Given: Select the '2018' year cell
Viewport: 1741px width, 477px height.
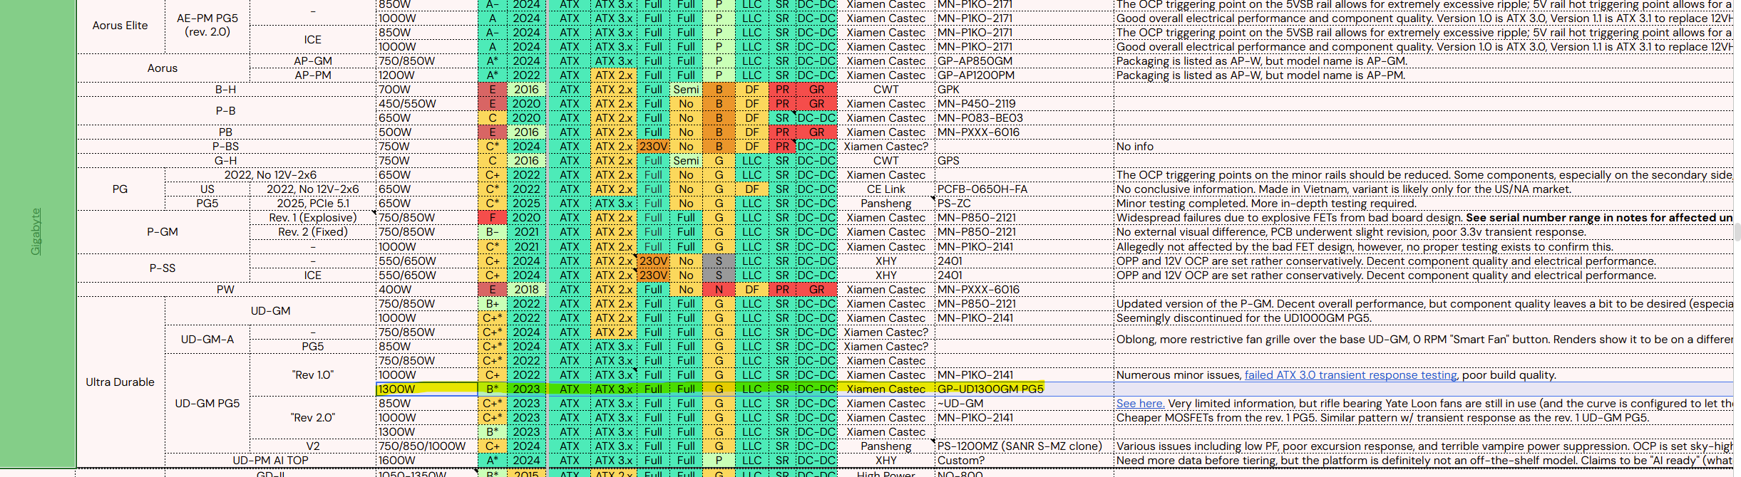Looking at the screenshot, I should [526, 290].
